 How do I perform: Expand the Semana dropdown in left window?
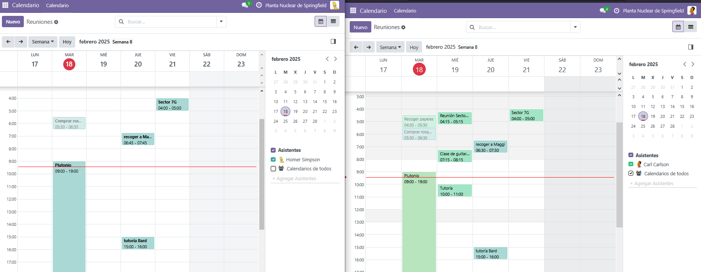coord(43,42)
